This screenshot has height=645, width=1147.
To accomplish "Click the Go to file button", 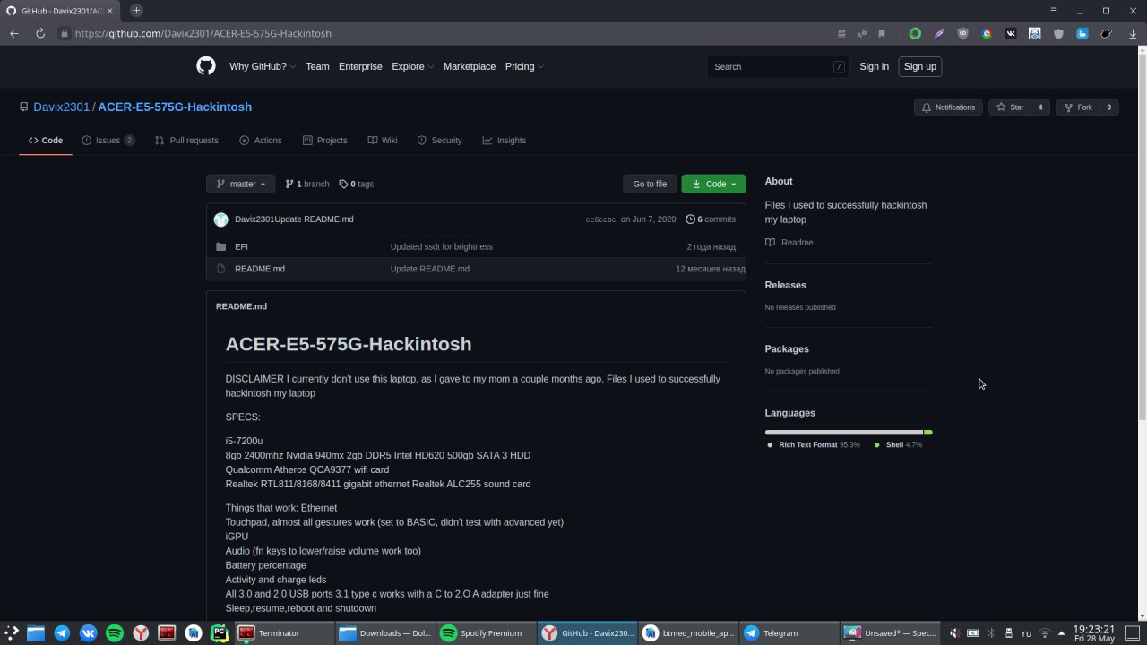I will coord(650,184).
